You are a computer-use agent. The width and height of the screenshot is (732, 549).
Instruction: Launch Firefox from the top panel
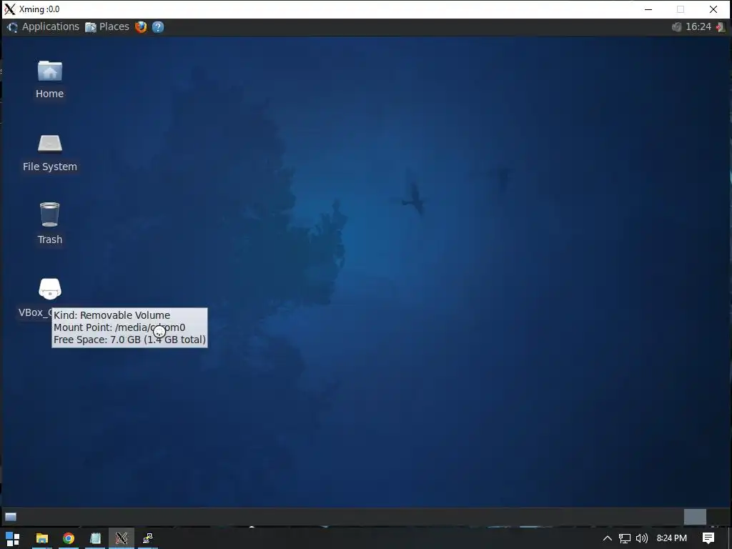pos(141,26)
